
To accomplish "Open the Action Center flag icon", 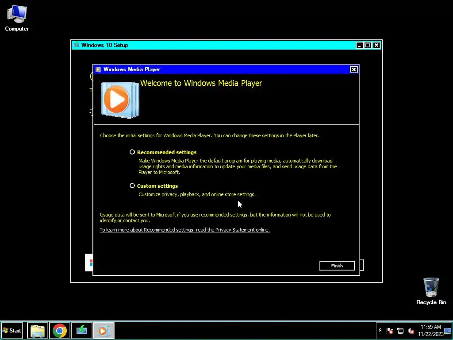I will [389, 330].
